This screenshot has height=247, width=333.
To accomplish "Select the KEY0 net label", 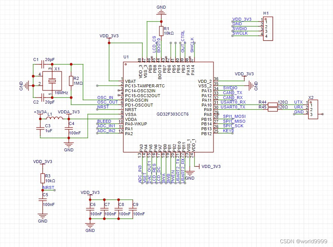I will click(x=228, y=131).
